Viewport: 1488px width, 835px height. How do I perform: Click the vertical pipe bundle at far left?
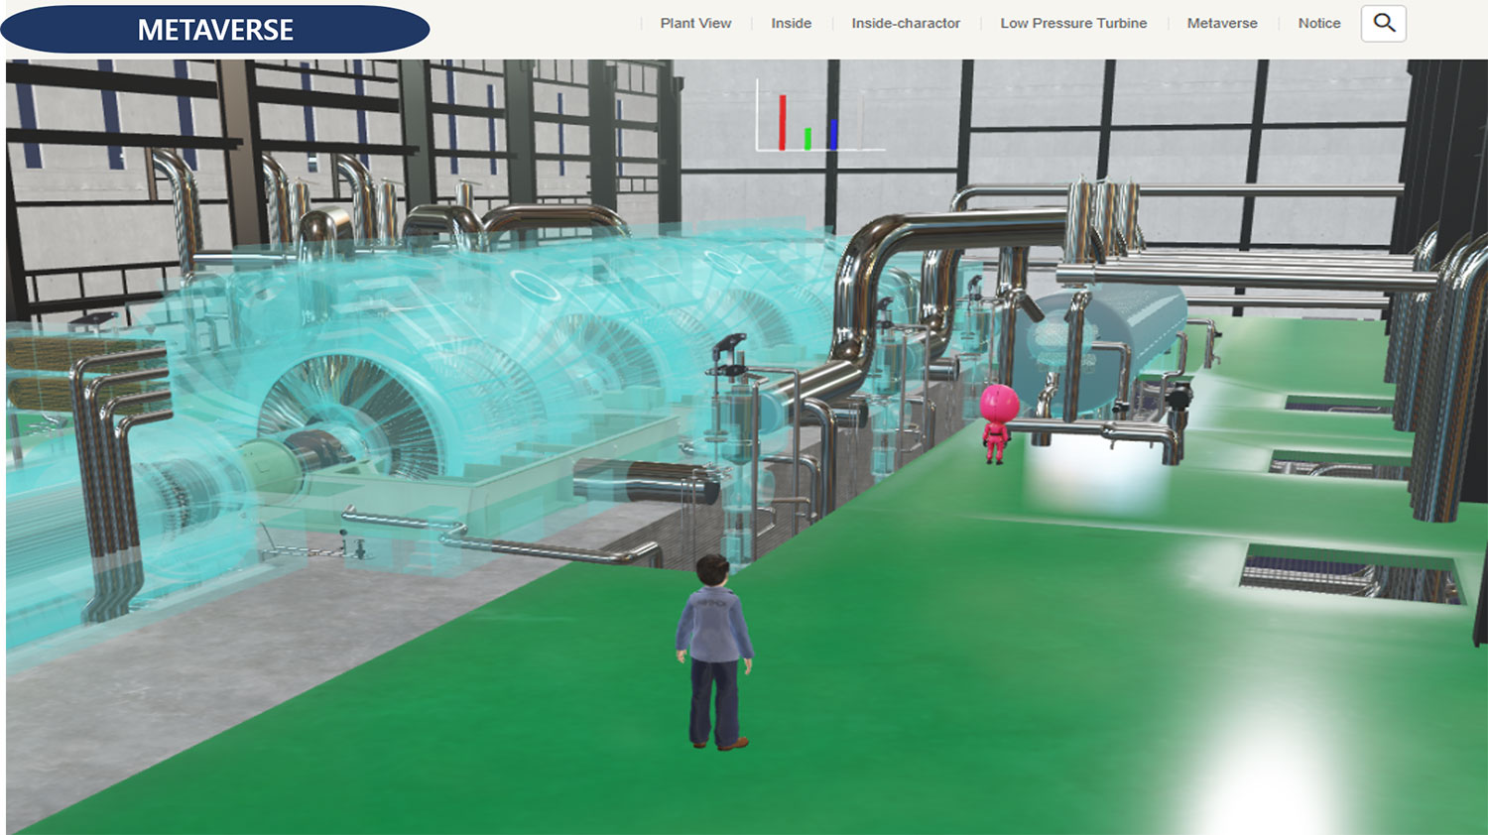[109, 476]
